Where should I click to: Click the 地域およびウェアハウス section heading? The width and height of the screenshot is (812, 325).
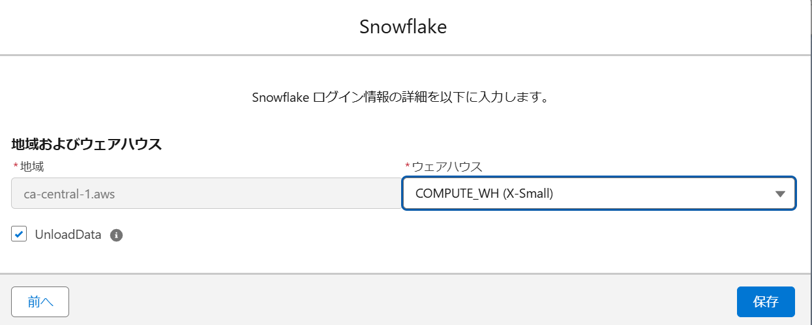(86, 144)
